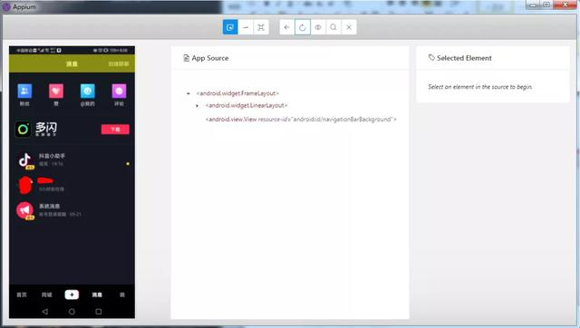Open the Search for element tool
Image resolution: width=580 pixels, height=328 pixels.
333,27
